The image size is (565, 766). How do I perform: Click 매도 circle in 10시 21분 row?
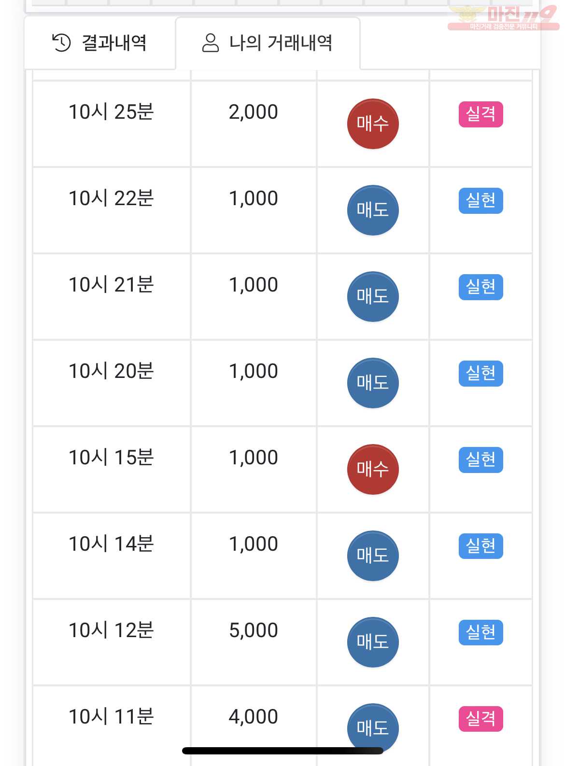click(373, 297)
